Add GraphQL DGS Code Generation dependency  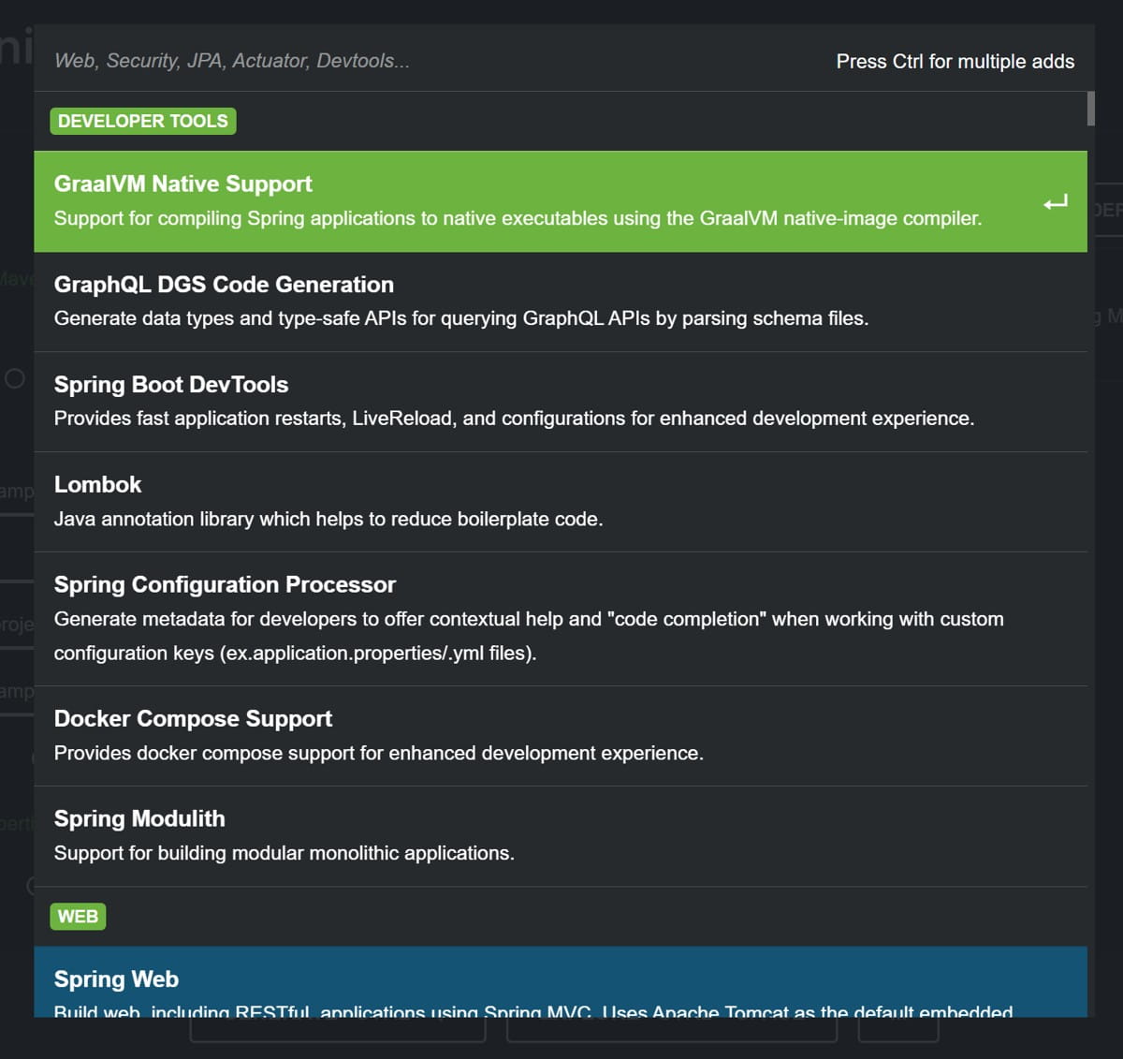click(x=224, y=285)
